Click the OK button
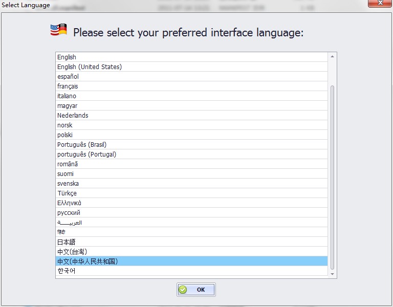The width and height of the screenshot is (393, 307). 196,290
